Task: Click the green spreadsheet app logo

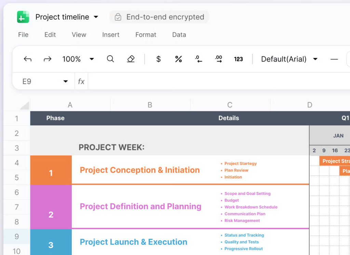Action: tap(23, 17)
